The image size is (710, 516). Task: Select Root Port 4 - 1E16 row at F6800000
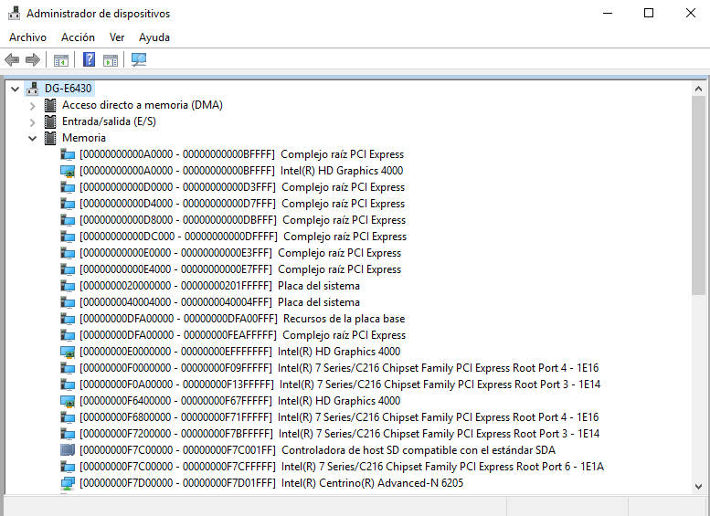point(339,417)
